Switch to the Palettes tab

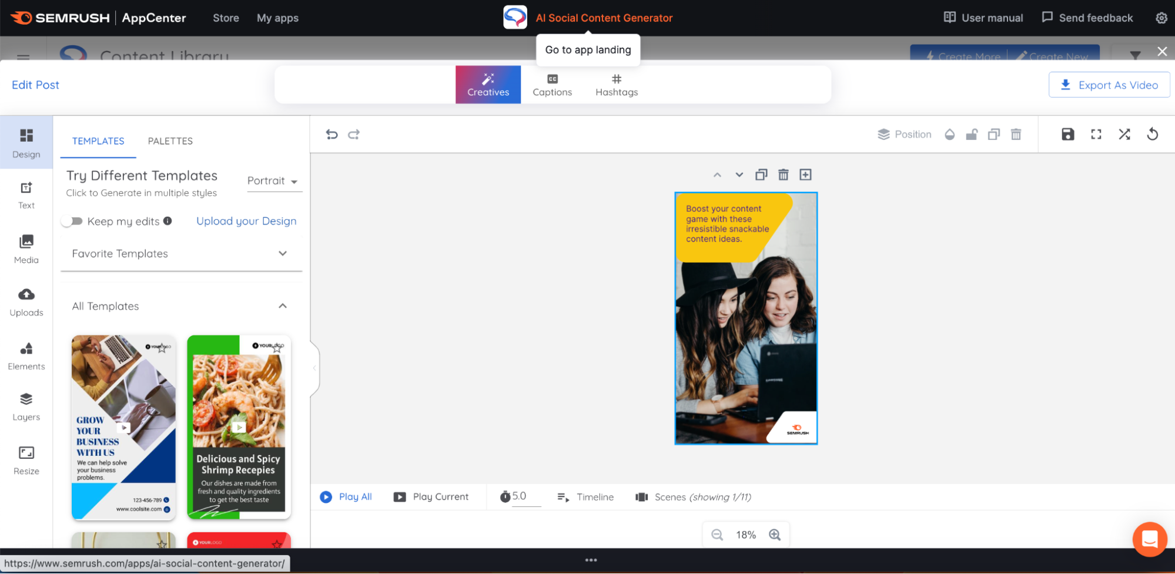[170, 141]
